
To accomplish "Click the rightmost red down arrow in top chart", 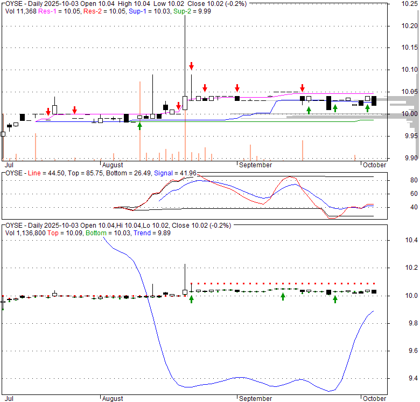I will click(303, 88).
